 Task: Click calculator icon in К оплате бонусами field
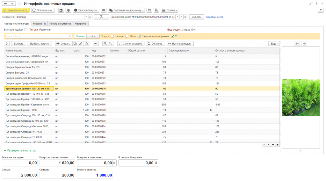156,163
